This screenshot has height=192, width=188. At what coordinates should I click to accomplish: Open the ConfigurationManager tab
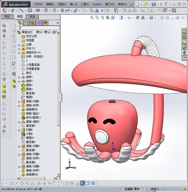coord(33,23)
